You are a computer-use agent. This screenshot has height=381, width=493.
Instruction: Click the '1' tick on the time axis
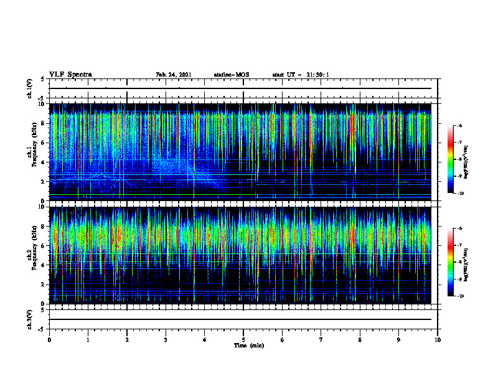(x=88, y=340)
